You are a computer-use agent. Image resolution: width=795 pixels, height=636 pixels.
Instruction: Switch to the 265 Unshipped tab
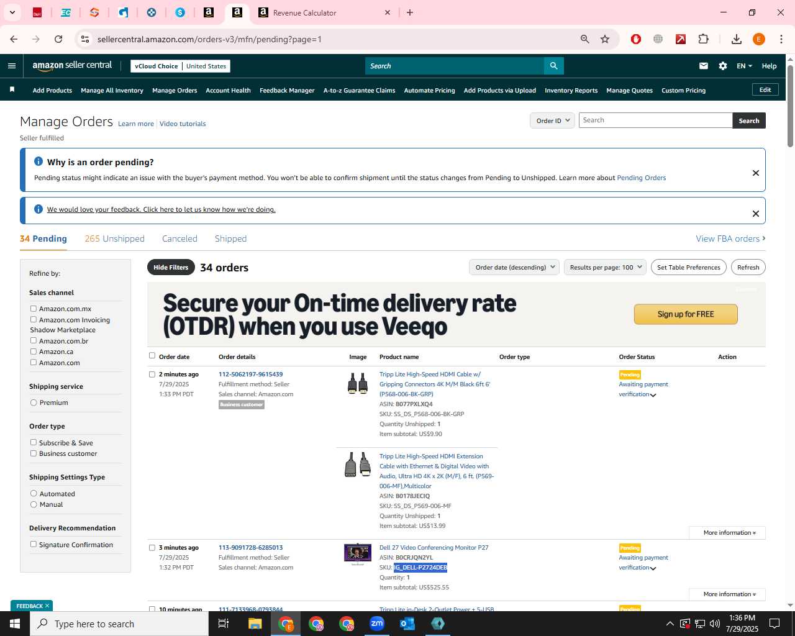pos(114,238)
